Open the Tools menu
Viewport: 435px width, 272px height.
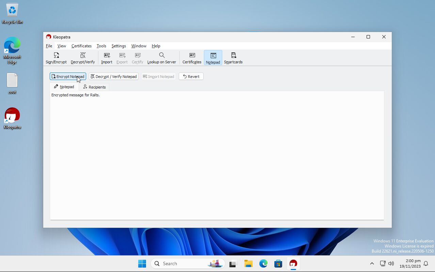101,46
